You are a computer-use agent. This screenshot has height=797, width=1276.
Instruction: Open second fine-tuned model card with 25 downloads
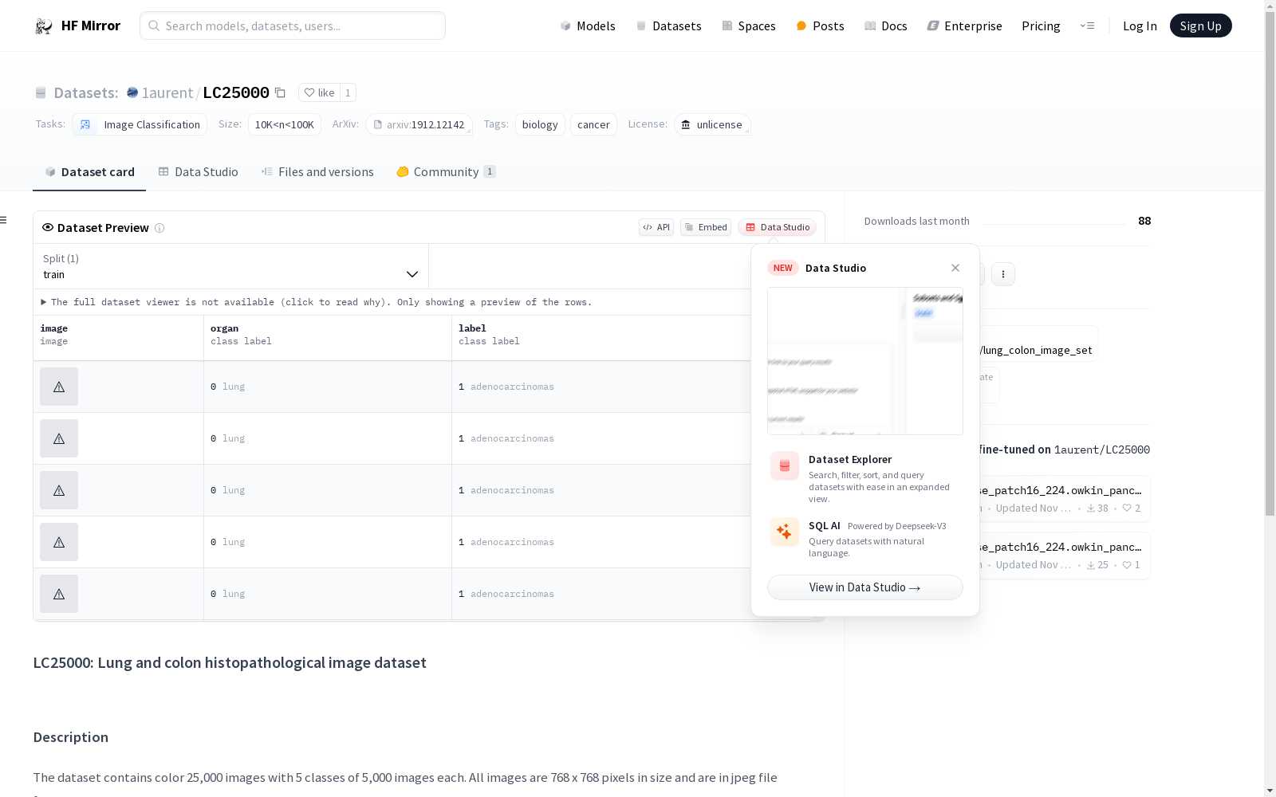1063,556
